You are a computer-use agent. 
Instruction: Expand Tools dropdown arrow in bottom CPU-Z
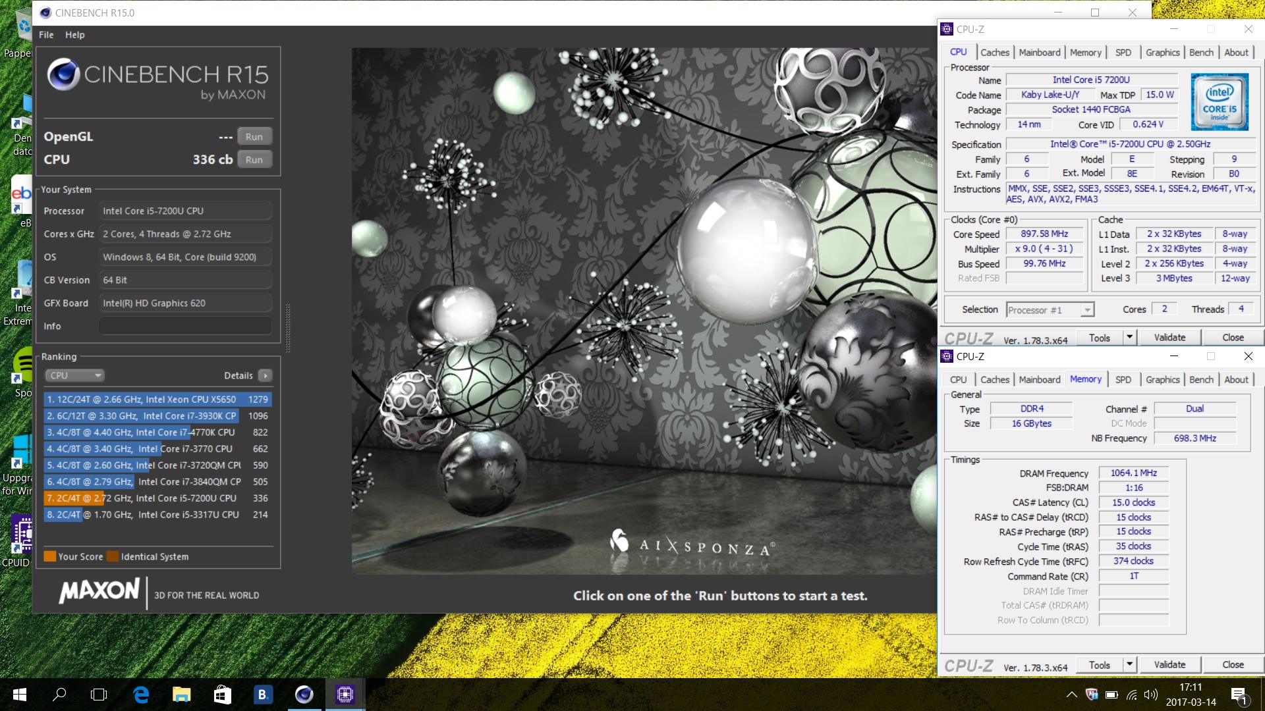click(x=1129, y=665)
